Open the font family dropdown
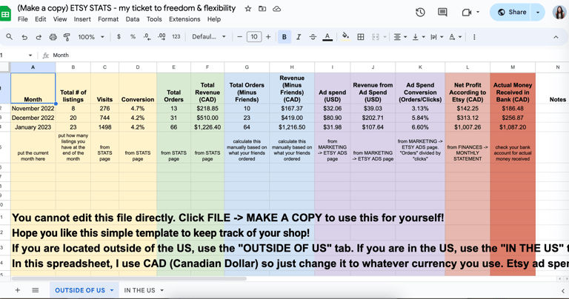This screenshot has height=299, width=569. [209, 37]
